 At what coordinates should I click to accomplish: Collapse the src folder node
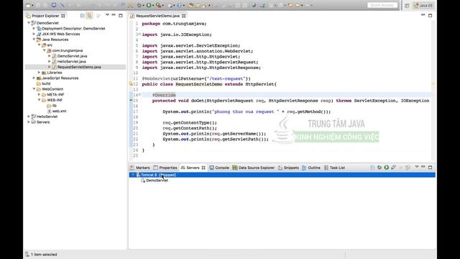(x=40, y=45)
